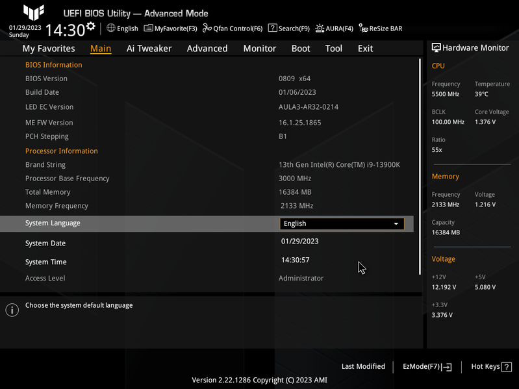Image resolution: width=519 pixels, height=389 pixels.
Task: Click the EzMode(F7) exit arrow icon
Action: pos(447,367)
